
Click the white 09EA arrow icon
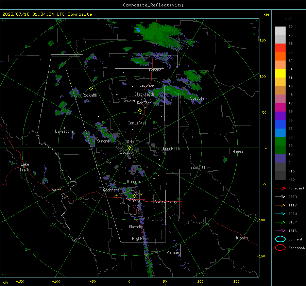(280, 197)
